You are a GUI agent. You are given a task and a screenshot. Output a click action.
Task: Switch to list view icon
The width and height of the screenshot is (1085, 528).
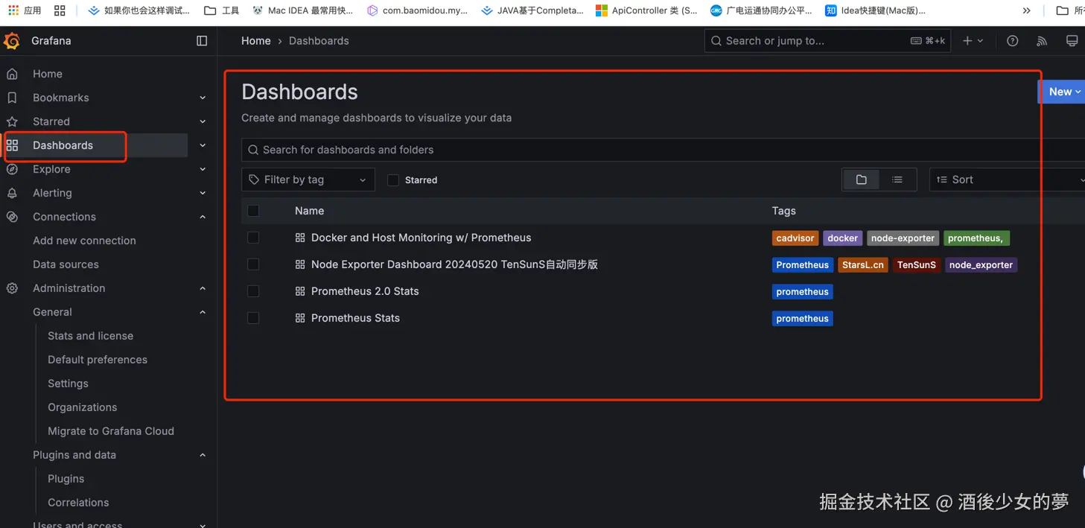tap(897, 179)
